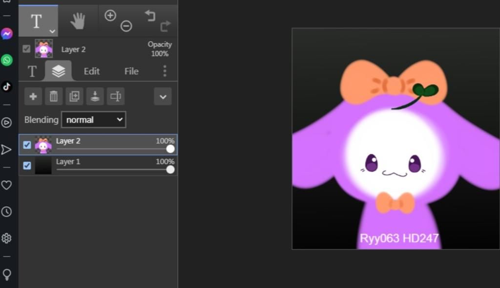This screenshot has height=288, width=500.
Task: Open the File tab
Action: (x=131, y=71)
